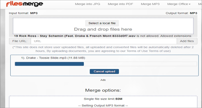The height and width of the screenshot is (108, 202).
Task: Open the Merge into JPG page
Action: click(x=88, y=4)
